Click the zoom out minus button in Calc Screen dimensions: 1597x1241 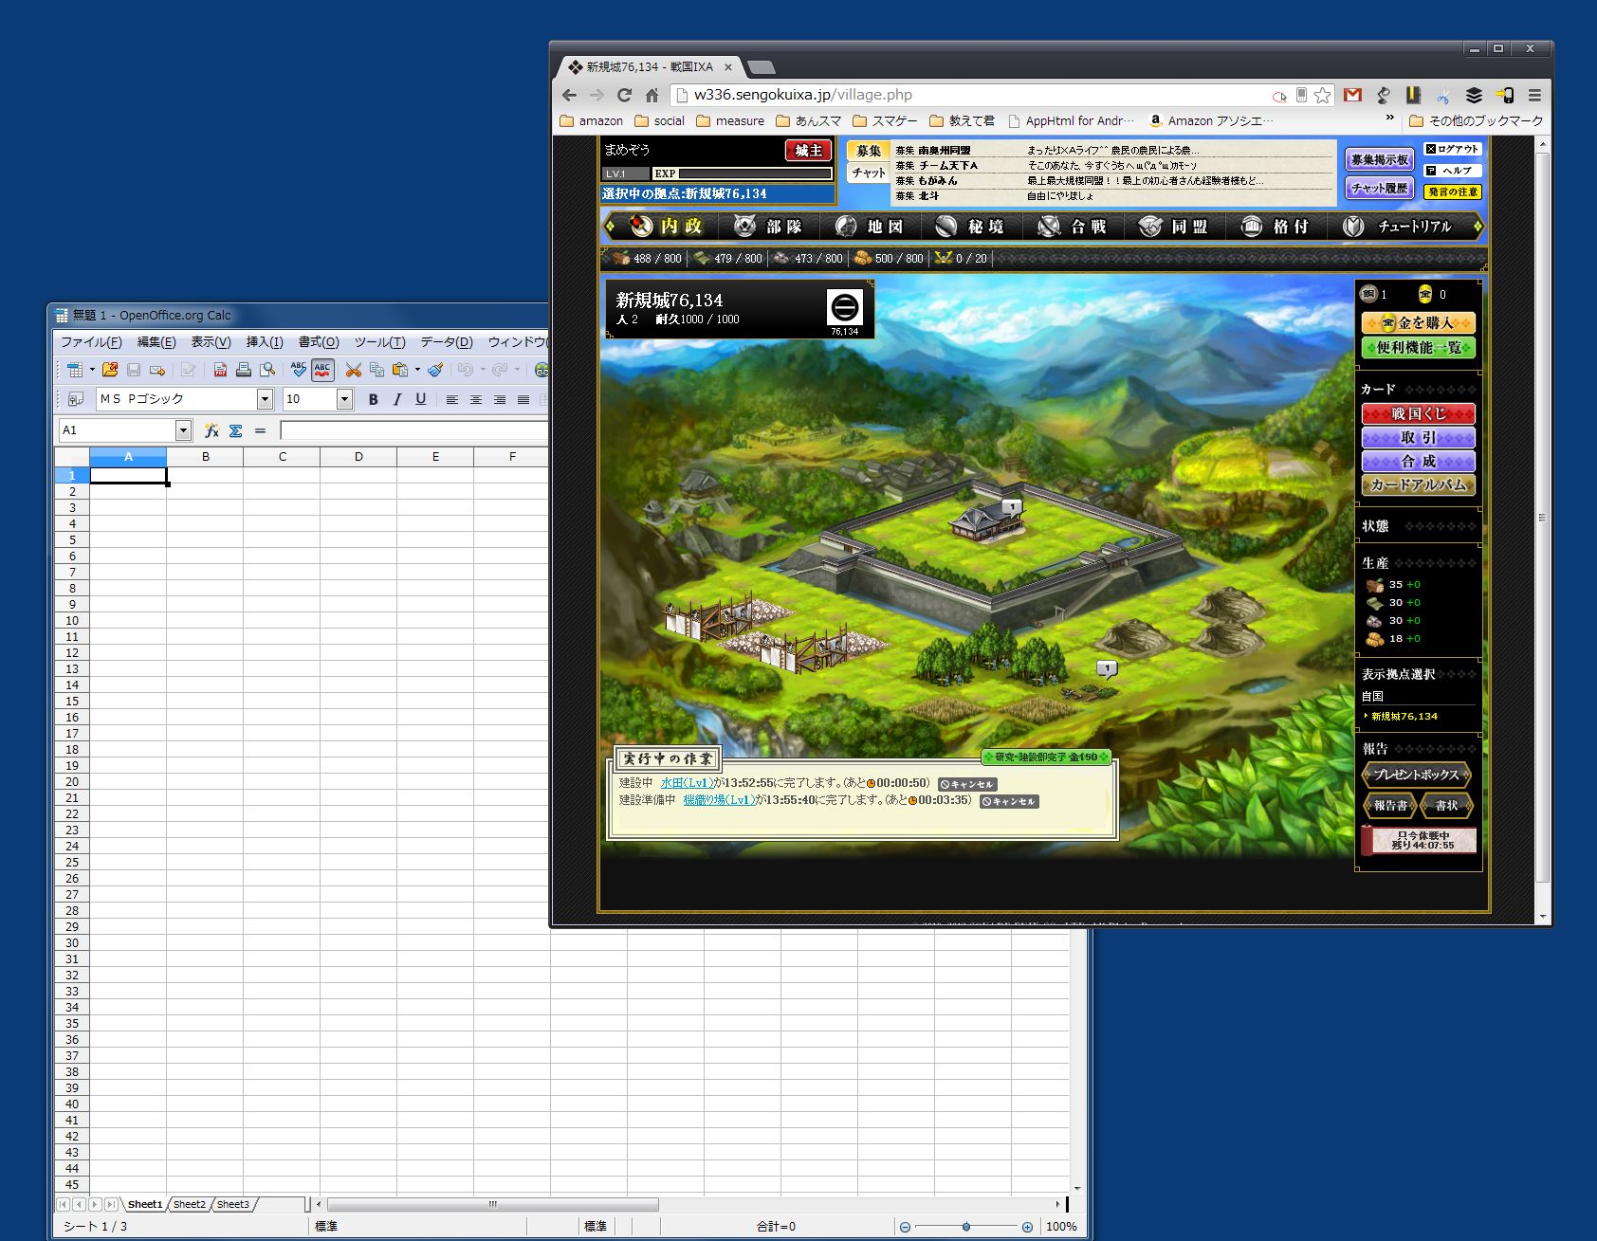coord(905,1227)
